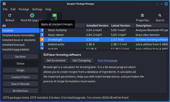Select the bluez-hcidump package name
Viewport: 170px width, 102px height.
pos(57,30)
